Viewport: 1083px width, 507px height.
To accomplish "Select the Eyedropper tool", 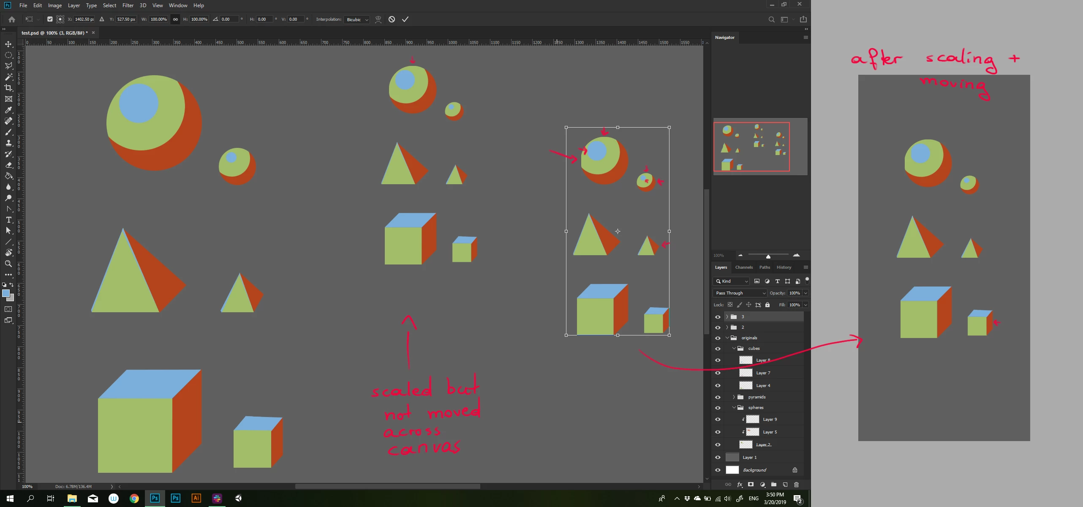I will tap(8, 110).
